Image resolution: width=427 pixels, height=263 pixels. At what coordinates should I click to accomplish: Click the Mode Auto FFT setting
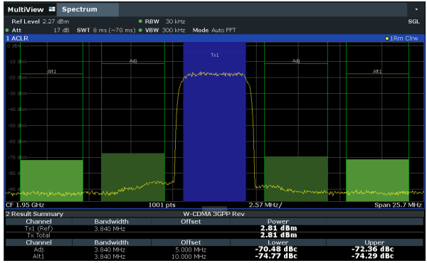pyautogui.click(x=214, y=30)
